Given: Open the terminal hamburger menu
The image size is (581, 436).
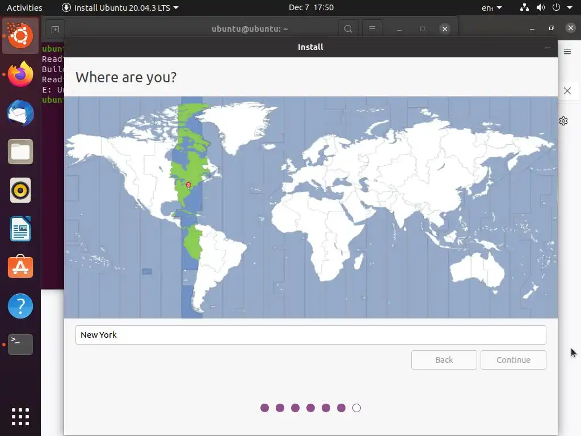Looking at the screenshot, I should (x=372, y=29).
